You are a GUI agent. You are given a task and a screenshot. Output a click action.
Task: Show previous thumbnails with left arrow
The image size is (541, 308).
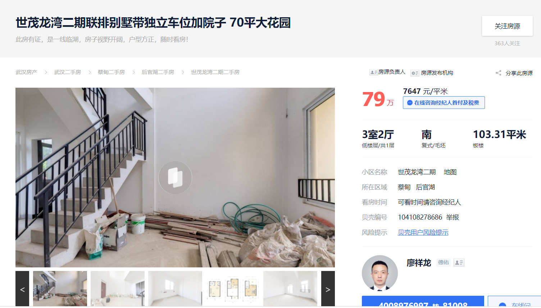coord(22,289)
